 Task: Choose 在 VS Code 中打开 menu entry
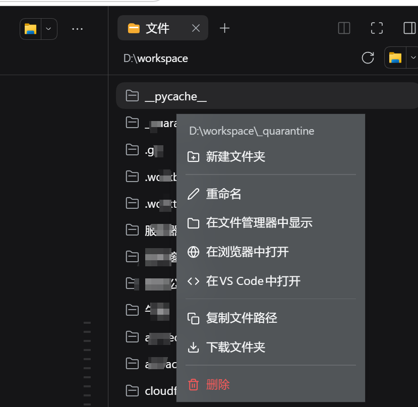[x=271, y=281]
